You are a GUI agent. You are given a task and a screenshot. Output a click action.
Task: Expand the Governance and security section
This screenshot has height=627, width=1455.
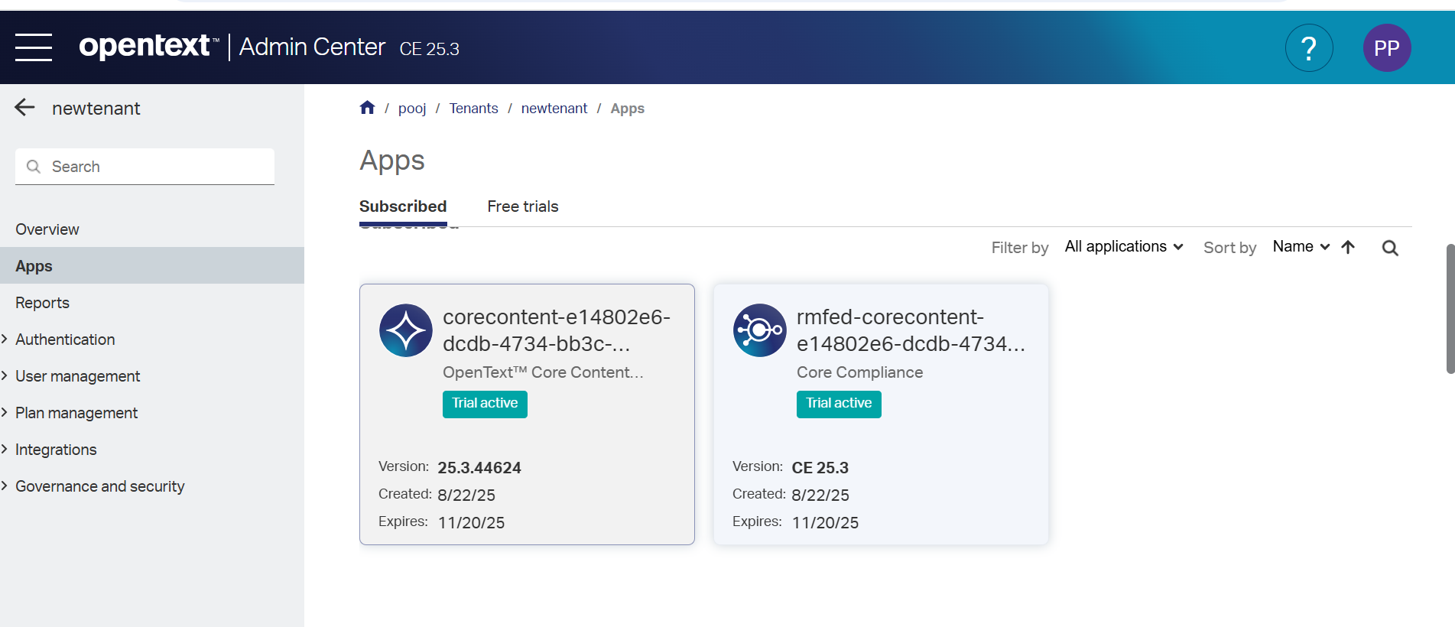[x=99, y=486]
